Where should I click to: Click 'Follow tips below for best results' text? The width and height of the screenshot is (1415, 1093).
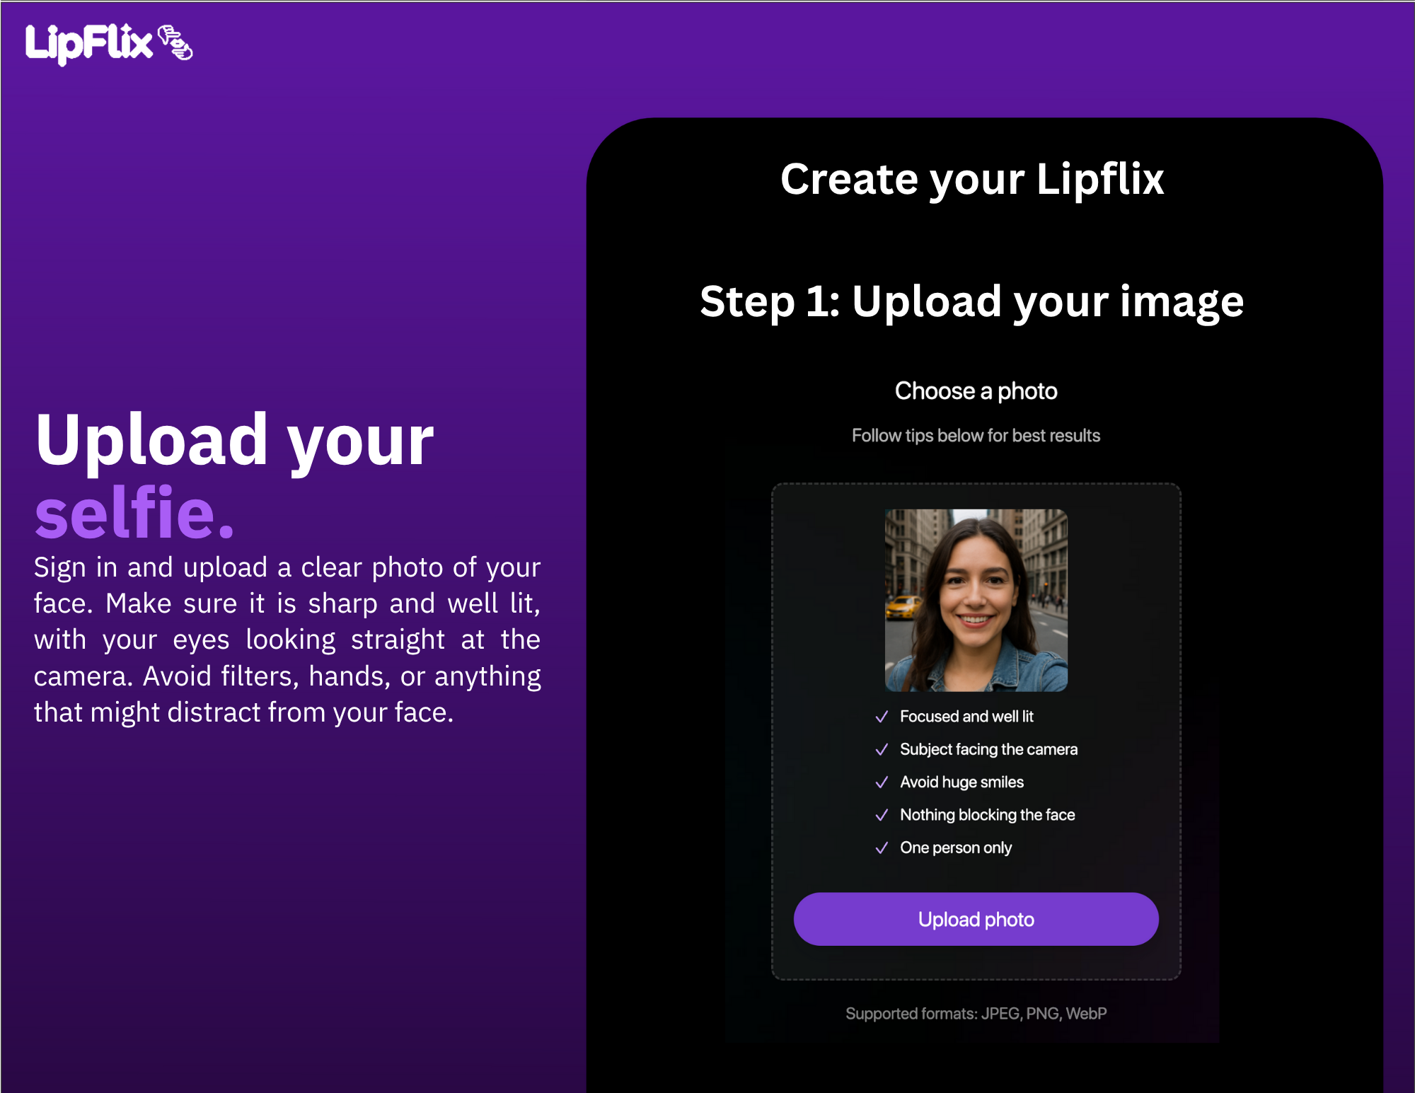(x=976, y=435)
